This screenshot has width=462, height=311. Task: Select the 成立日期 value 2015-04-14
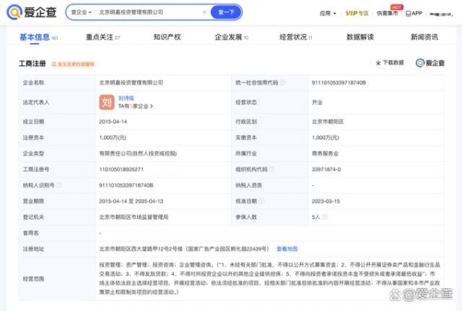click(x=113, y=121)
